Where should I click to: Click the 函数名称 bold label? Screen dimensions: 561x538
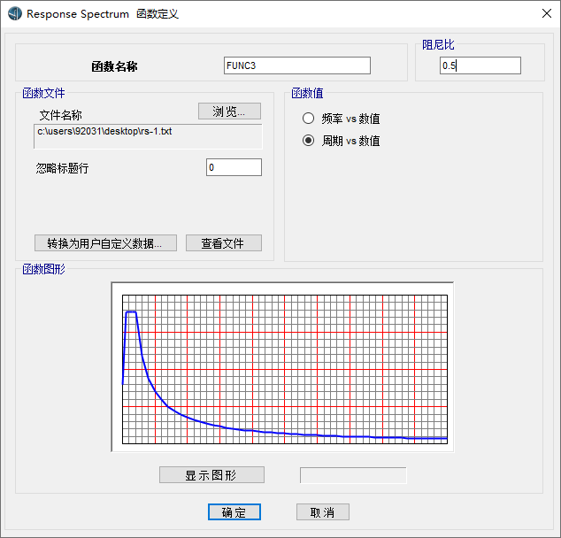[x=114, y=66]
